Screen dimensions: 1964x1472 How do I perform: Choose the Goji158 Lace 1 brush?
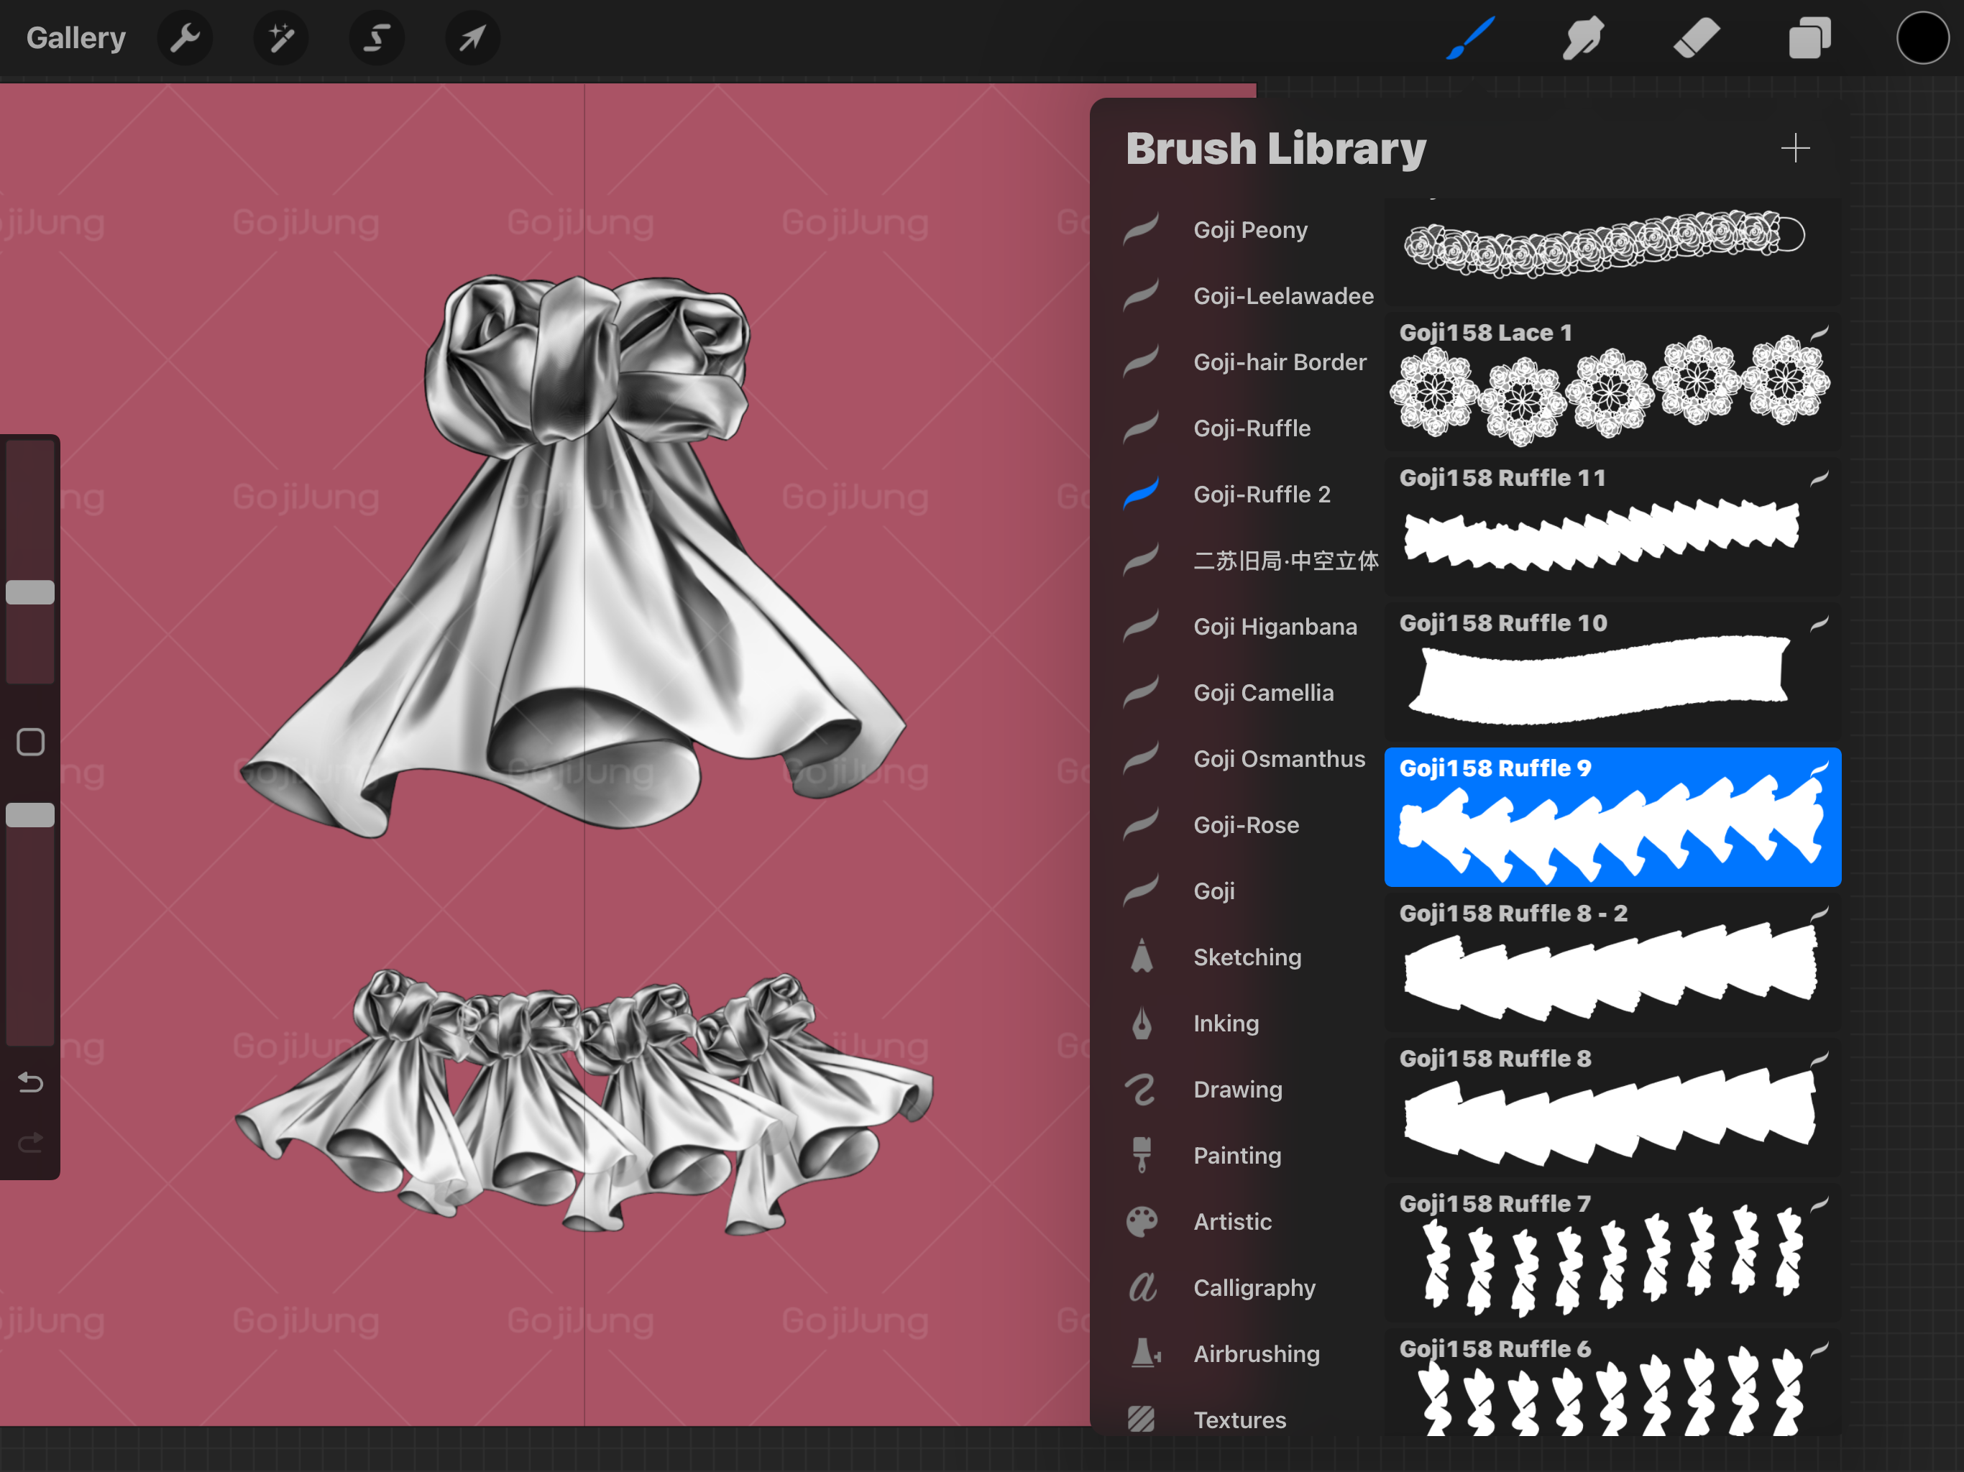[1612, 382]
